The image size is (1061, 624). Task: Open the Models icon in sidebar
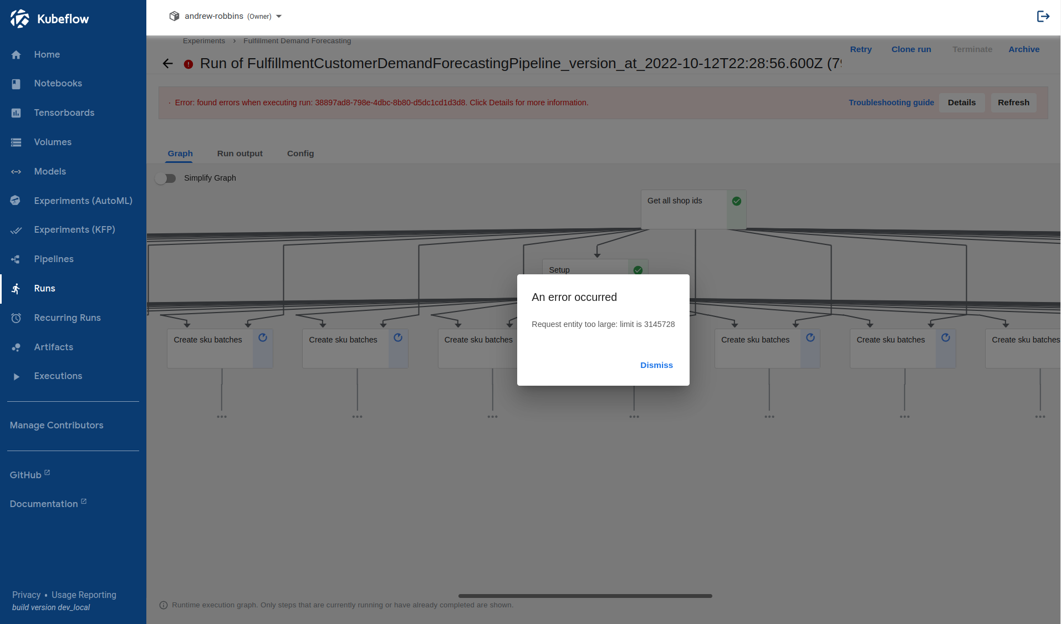coord(16,172)
